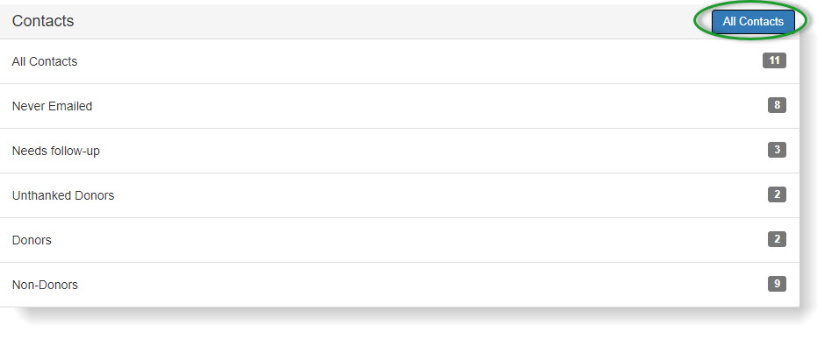Select the category with three contacts

[399, 151]
